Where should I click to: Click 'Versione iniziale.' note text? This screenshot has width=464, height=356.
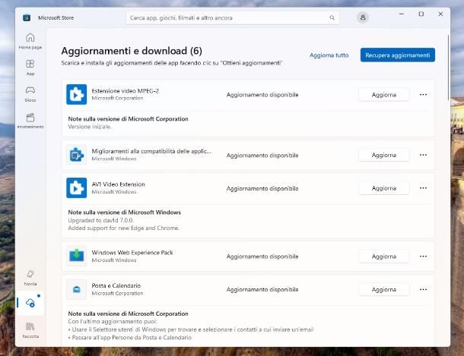pyautogui.click(x=90, y=127)
